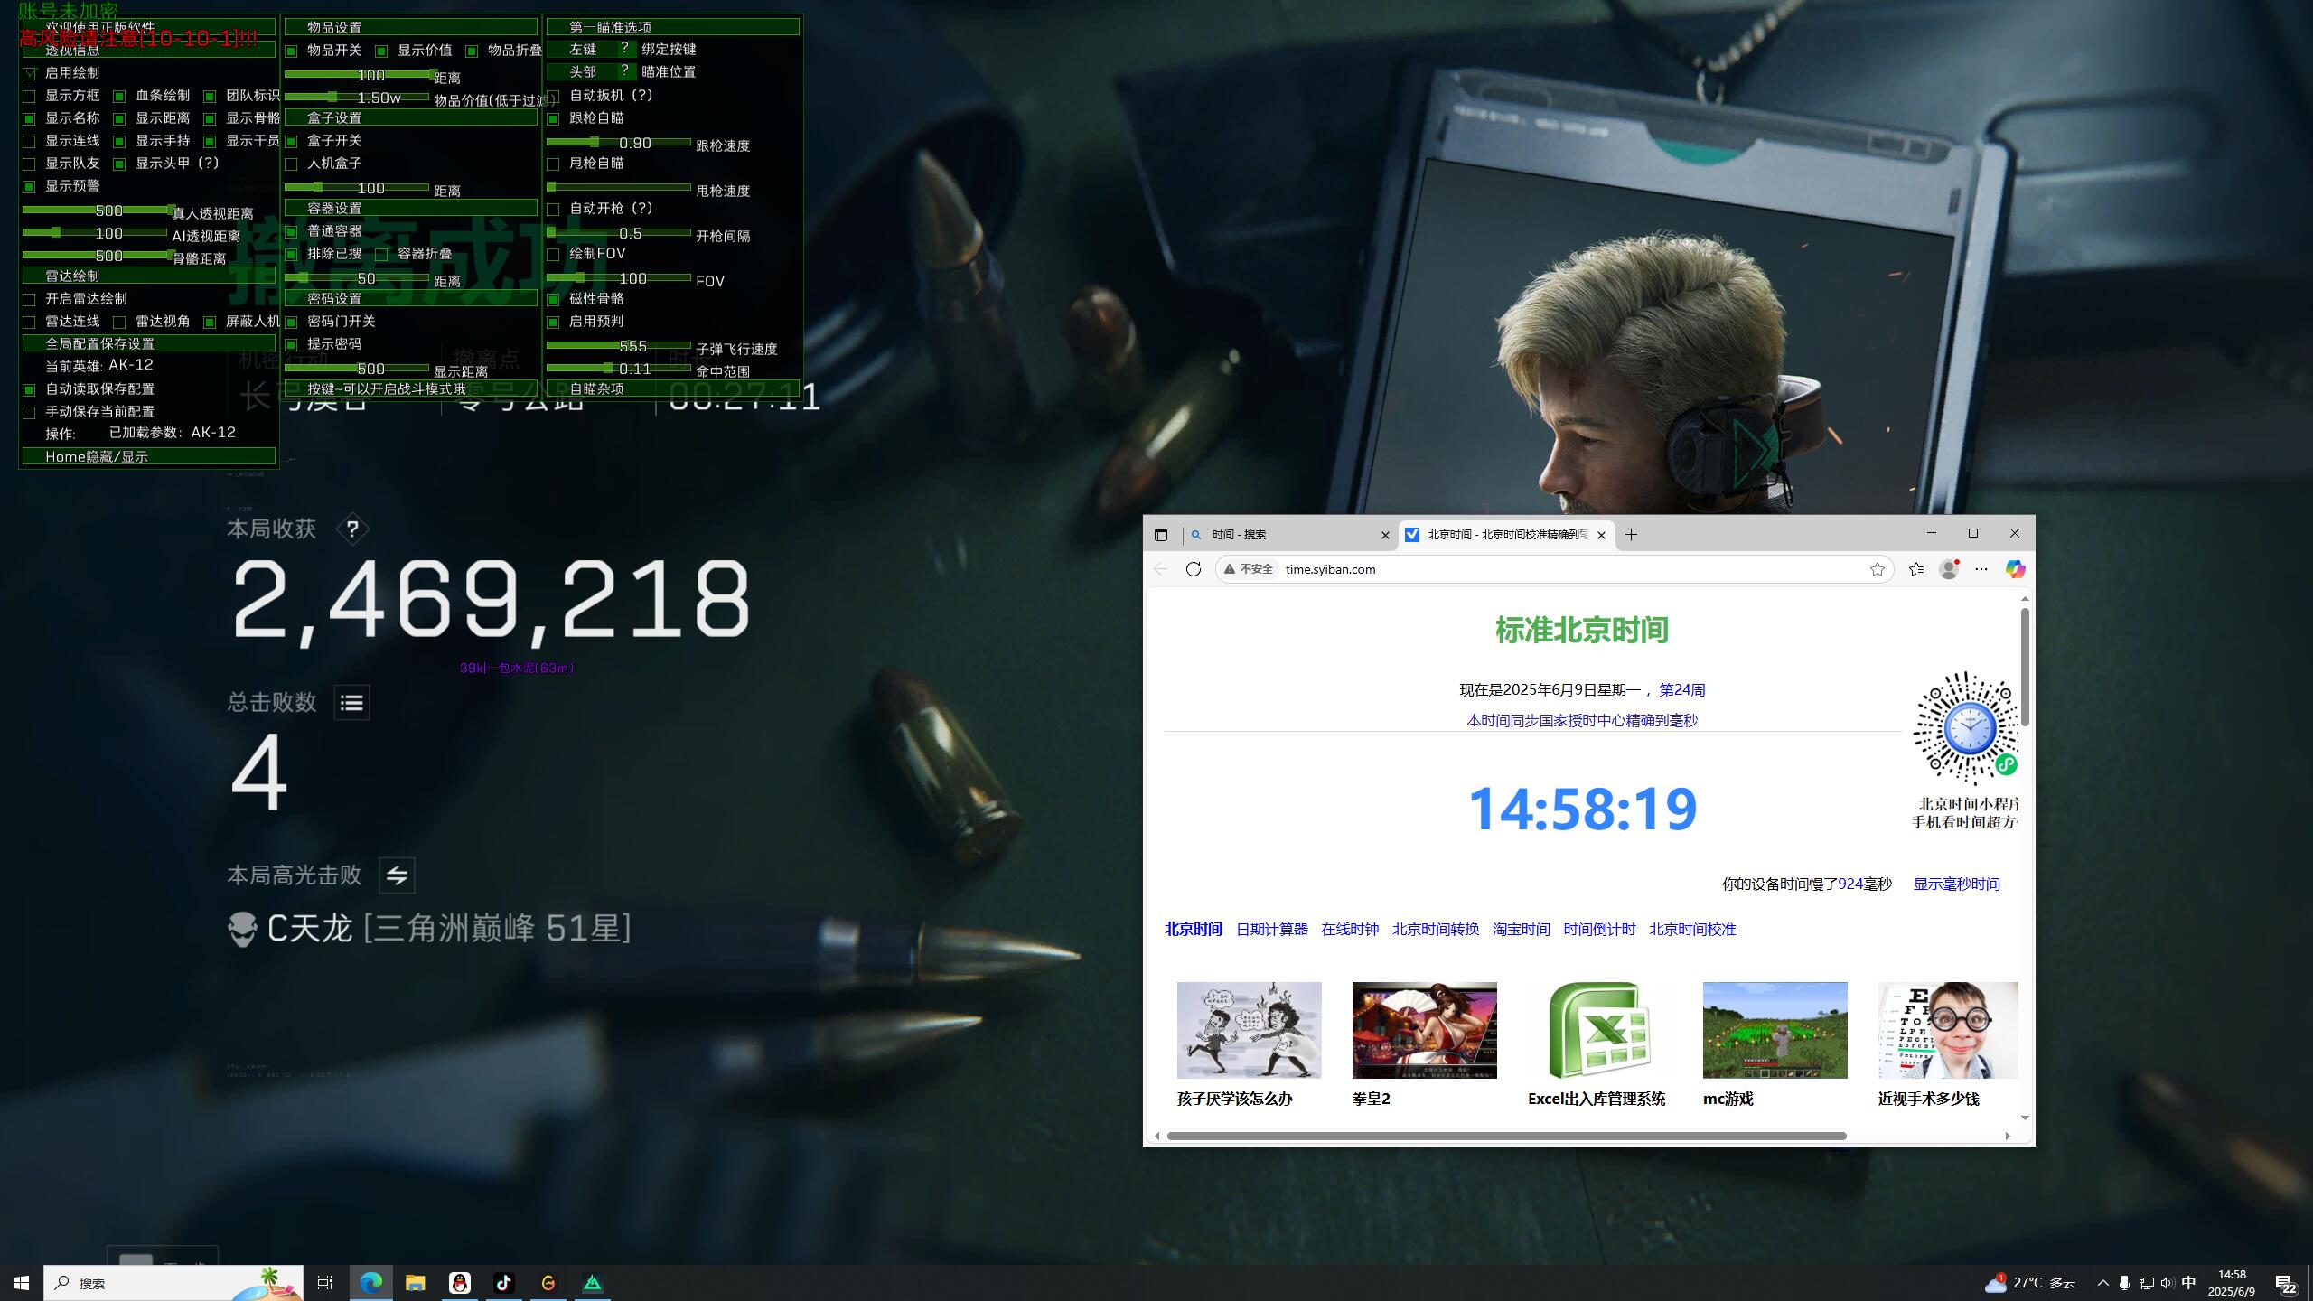Open QQ from the taskbar
2313x1301 pixels.
[x=460, y=1282]
